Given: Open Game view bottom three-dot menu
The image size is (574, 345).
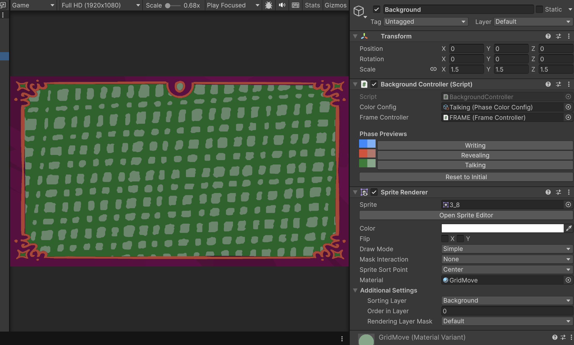Looking at the screenshot, I should (342, 339).
